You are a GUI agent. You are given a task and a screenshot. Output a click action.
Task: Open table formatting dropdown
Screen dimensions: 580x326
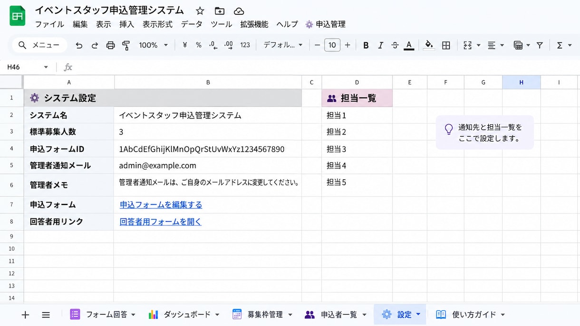point(522,45)
